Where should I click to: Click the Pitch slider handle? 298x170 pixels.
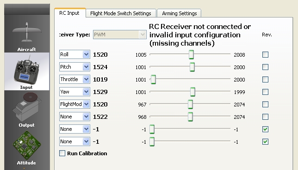coord(192,67)
